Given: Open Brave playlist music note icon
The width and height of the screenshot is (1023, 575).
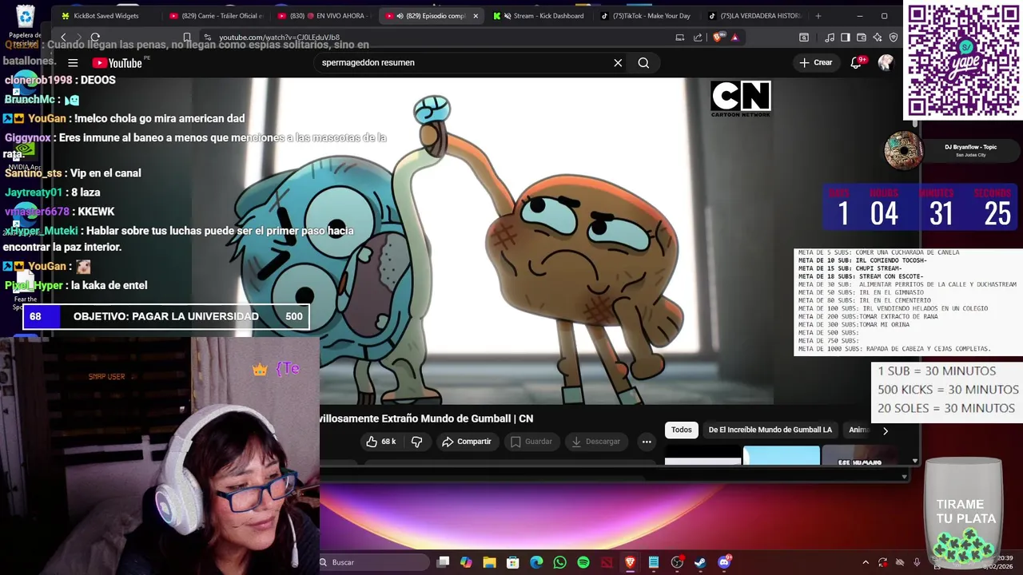Looking at the screenshot, I should [830, 38].
